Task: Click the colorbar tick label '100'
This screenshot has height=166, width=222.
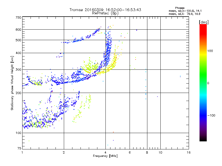Action: (210, 51)
